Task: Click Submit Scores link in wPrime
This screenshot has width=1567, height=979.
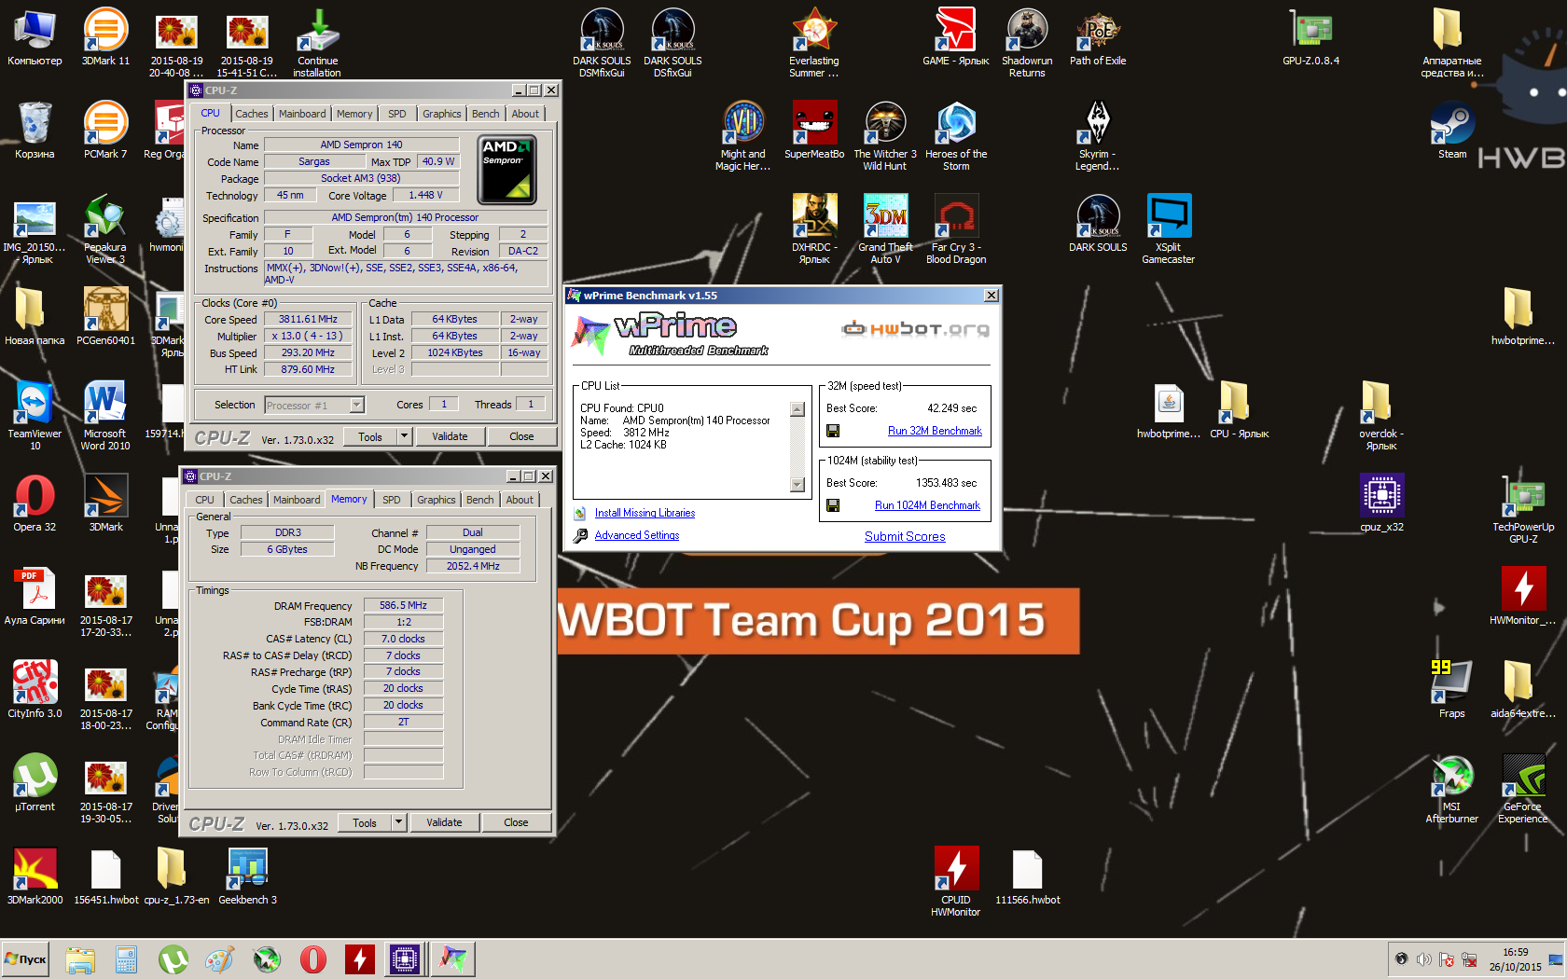Action: tap(905, 536)
